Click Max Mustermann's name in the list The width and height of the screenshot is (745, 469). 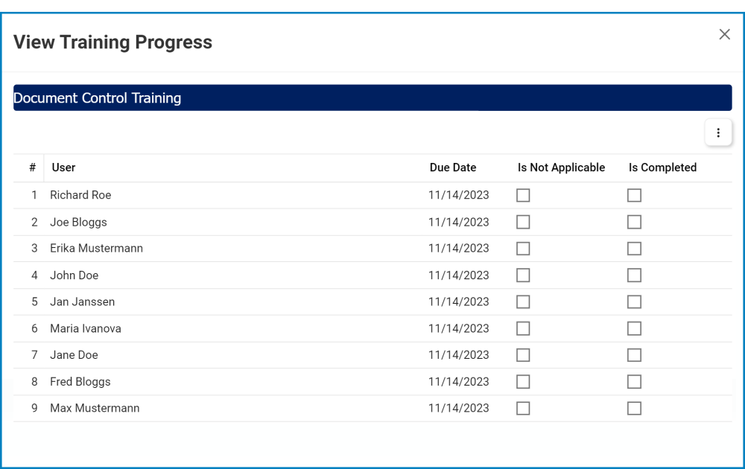(94, 408)
